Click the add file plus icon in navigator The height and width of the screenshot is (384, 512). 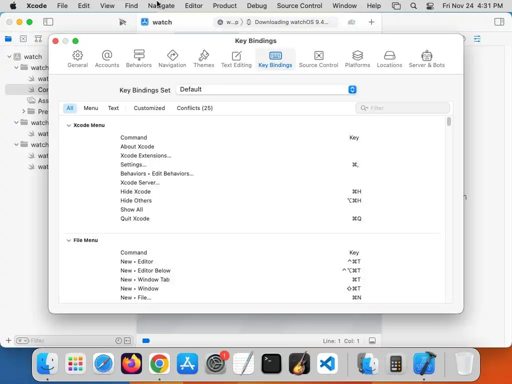pyautogui.click(x=8, y=340)
